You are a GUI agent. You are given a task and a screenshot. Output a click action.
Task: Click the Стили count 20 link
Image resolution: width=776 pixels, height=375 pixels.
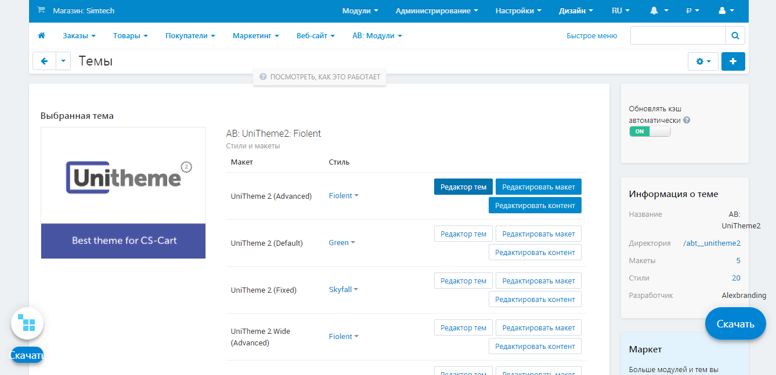click(x=736, y=278)
